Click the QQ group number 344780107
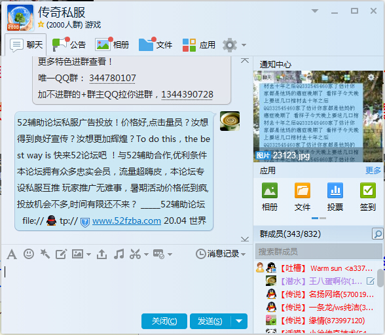This screenshot has height=335, width=385. tap(113, 78)
